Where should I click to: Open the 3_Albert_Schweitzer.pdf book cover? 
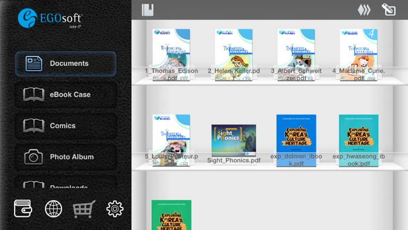click(296, 55)
